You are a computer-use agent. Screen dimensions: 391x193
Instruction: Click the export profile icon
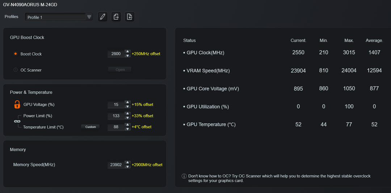(116, 17)
